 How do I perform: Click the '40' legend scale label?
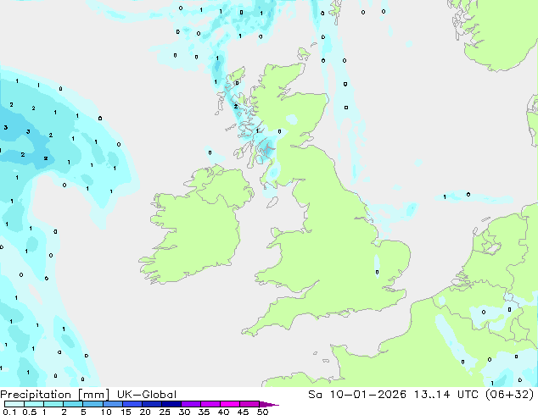pos(223,412)
